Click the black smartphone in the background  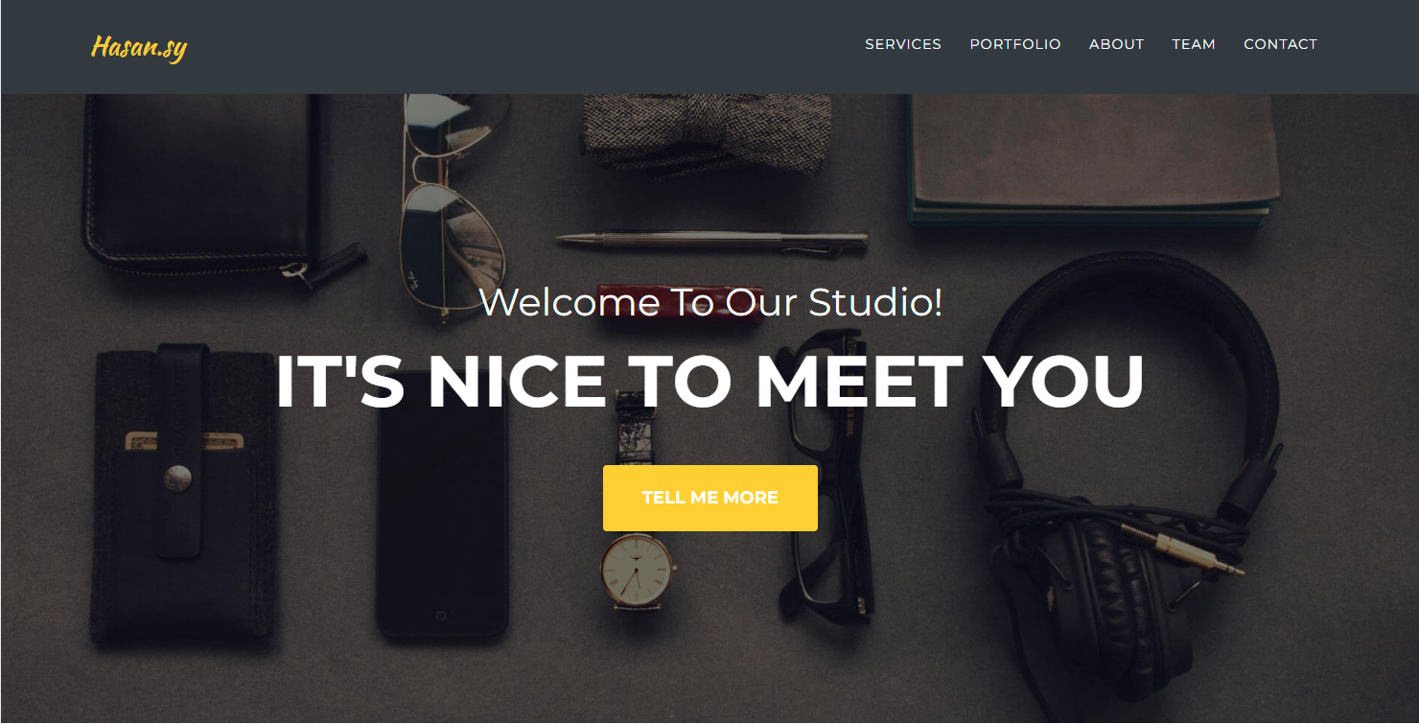pyautogui.click(x=442, y=518)
